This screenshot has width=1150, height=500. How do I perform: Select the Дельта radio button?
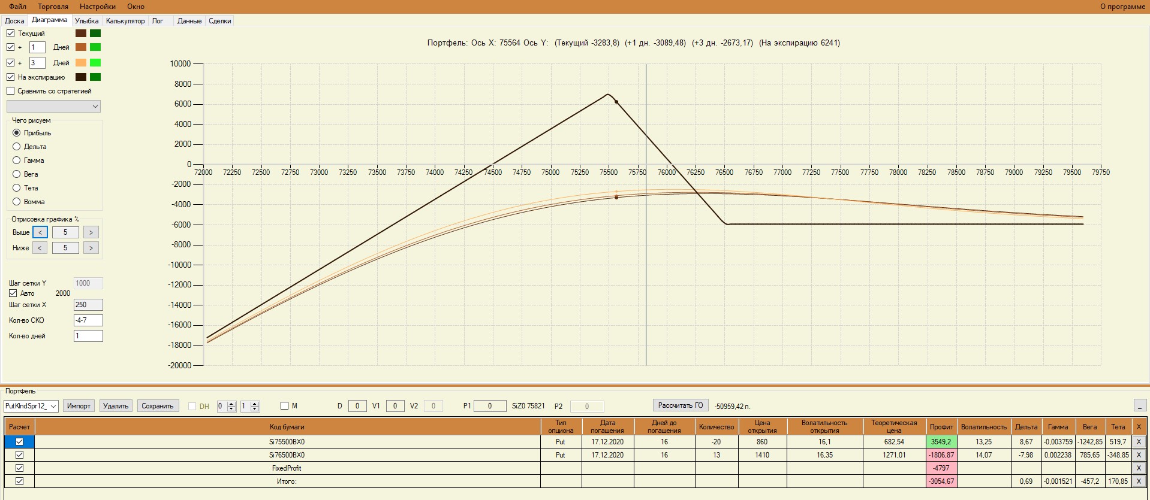pos(17,147)
